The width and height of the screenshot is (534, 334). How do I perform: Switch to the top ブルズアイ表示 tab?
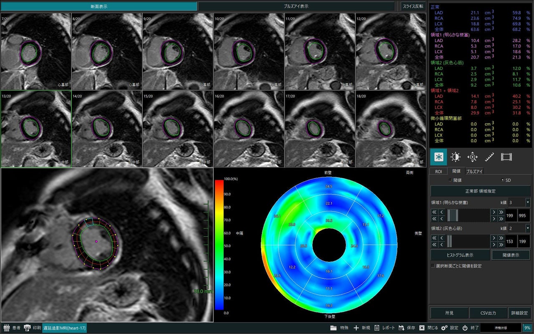click(296, 6)
